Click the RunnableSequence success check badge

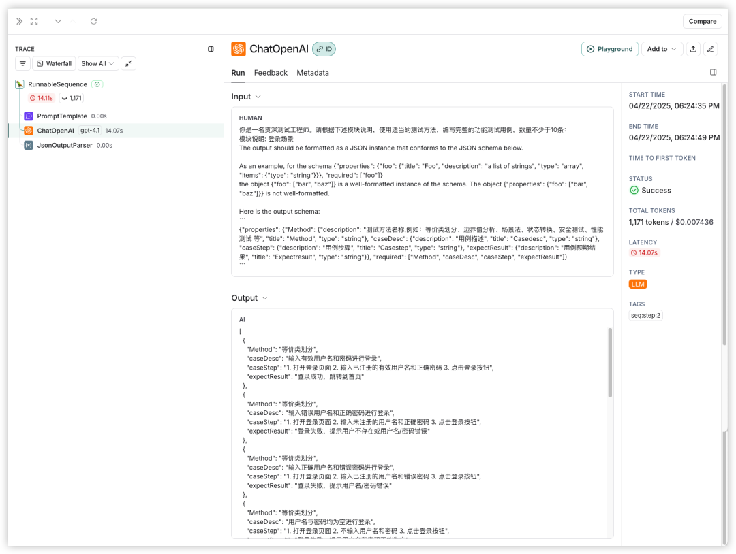point(97,84)
